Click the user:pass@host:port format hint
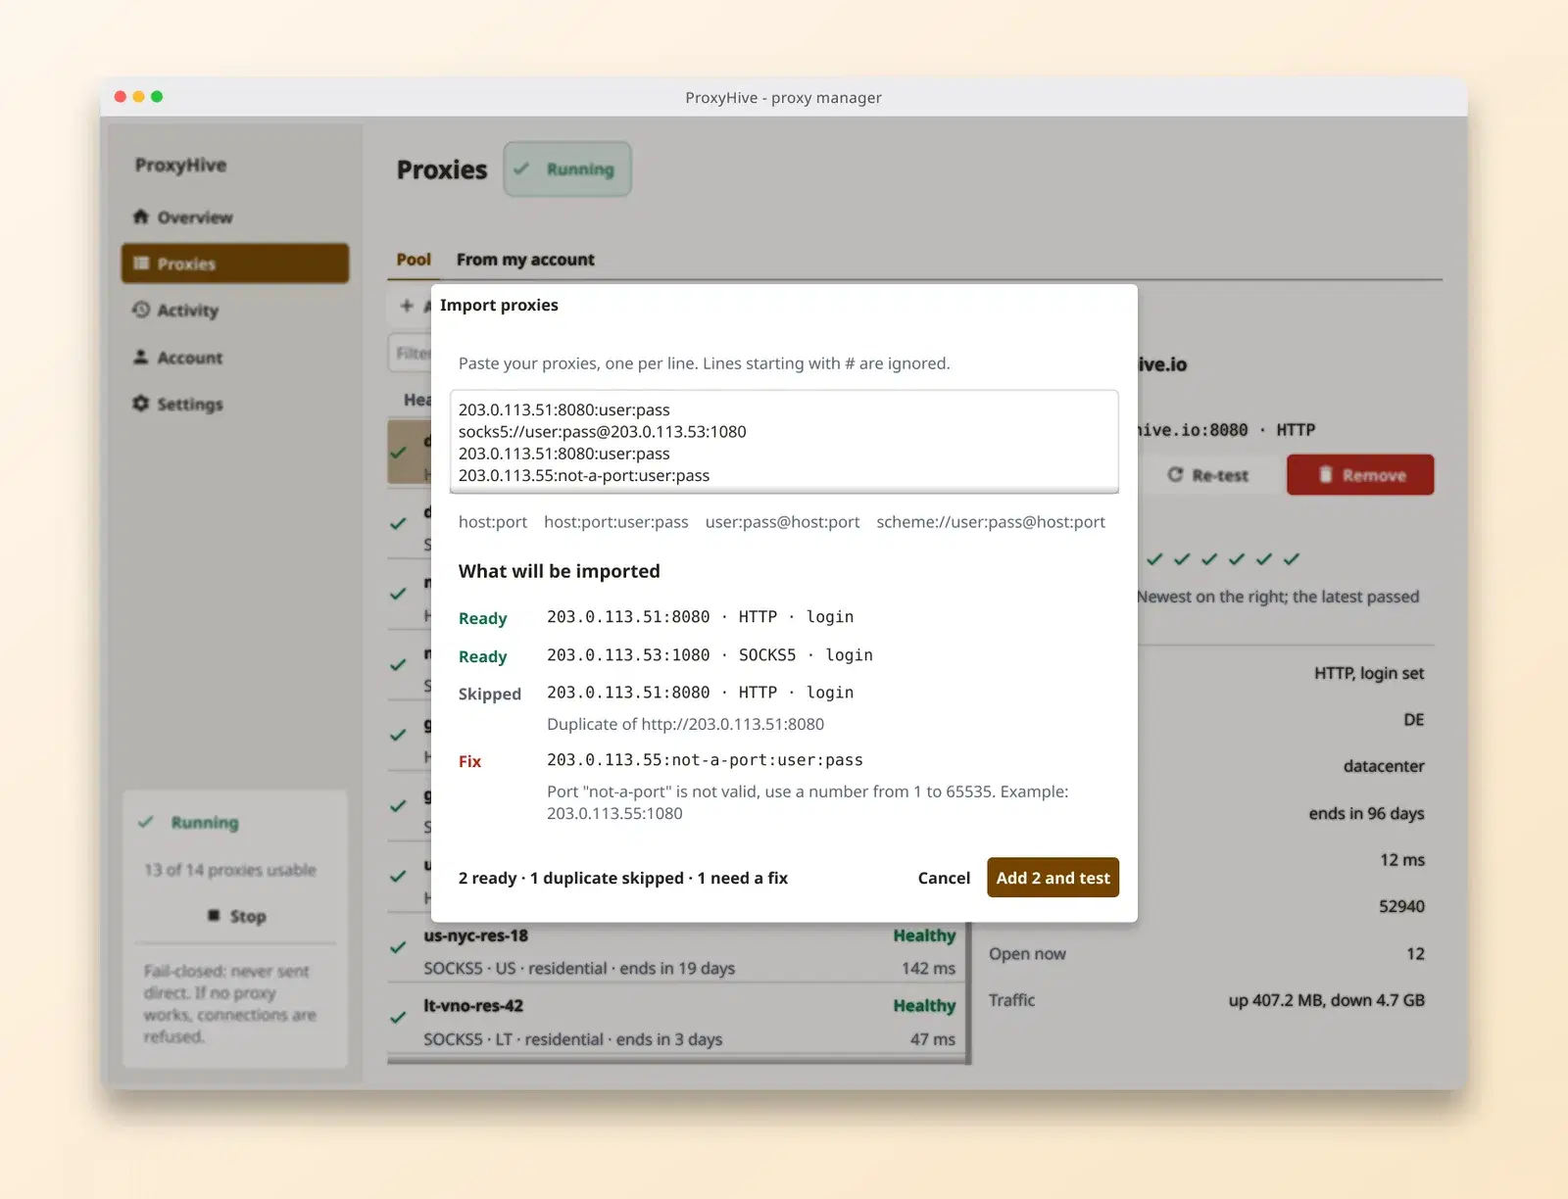This screenshot has width=1568, height=1199. (x=782, y=522)
